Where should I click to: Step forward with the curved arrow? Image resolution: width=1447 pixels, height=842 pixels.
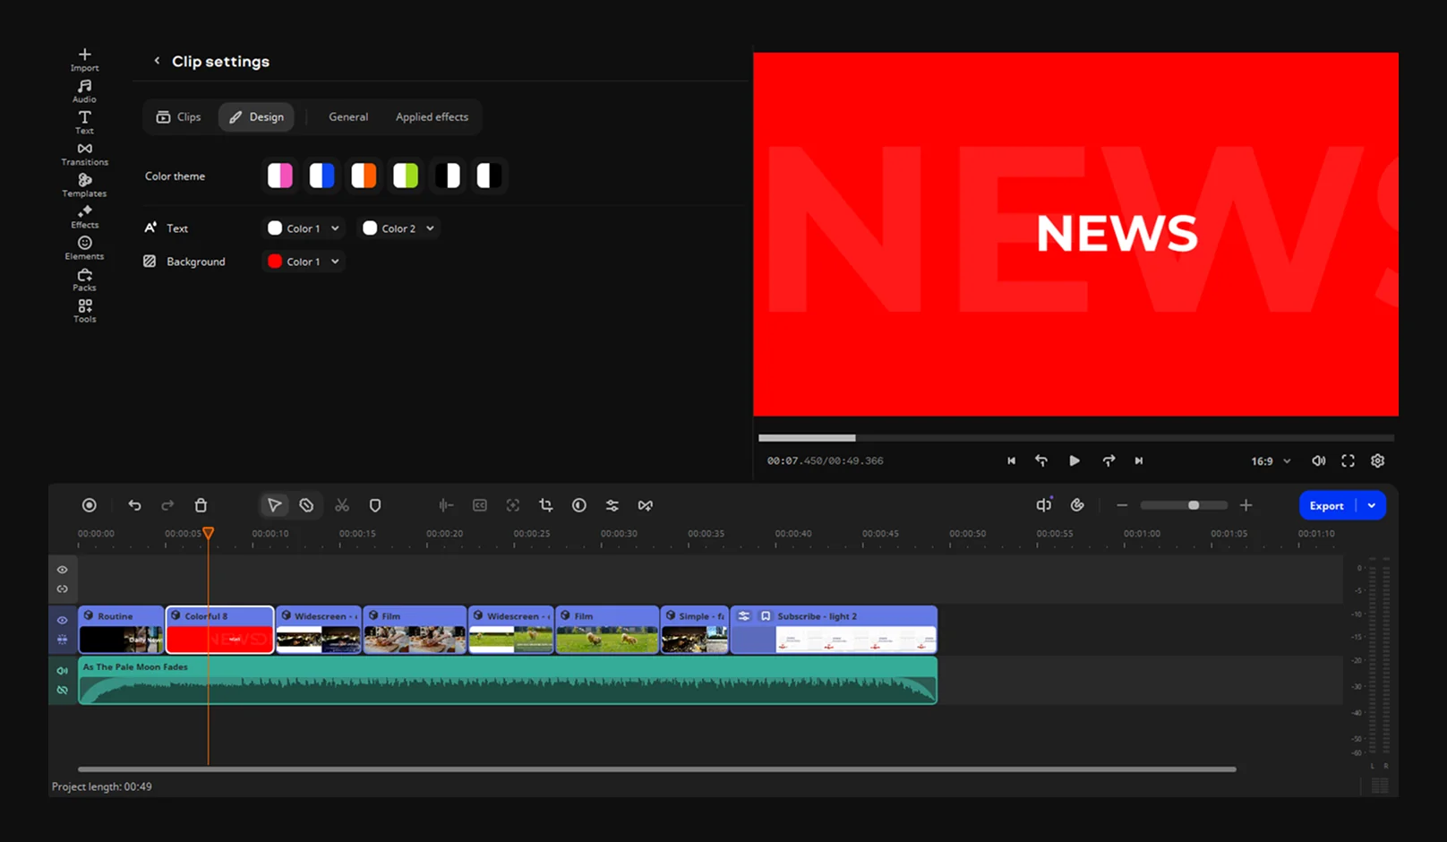point(1109,460)
